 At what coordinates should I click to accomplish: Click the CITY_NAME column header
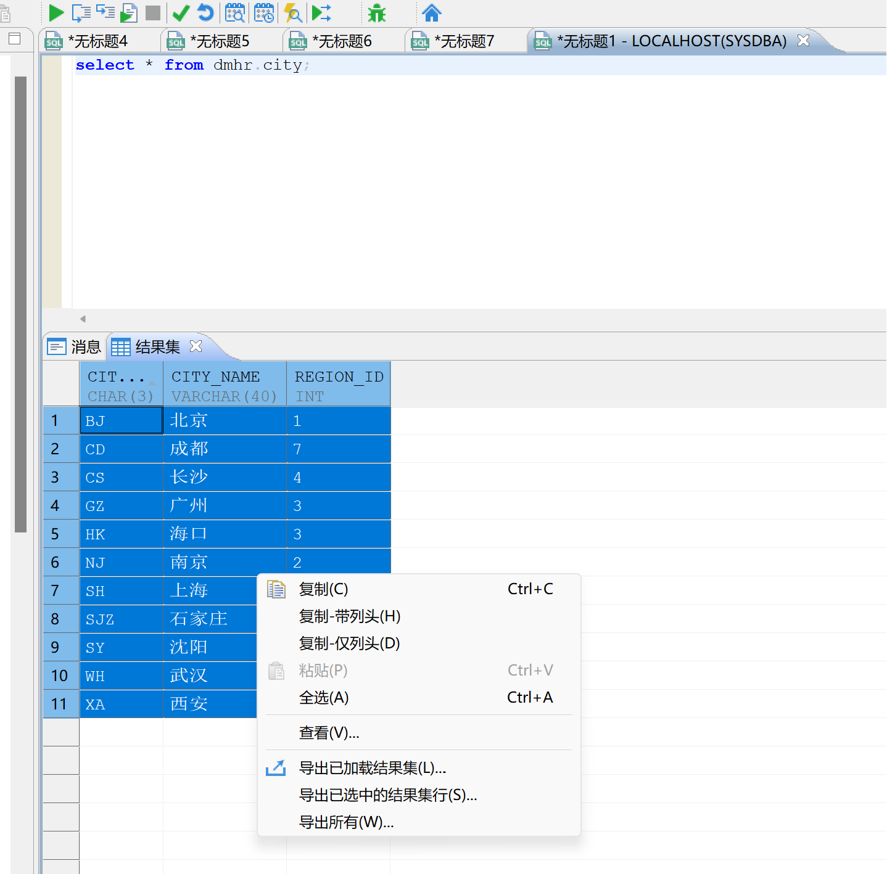225,385
